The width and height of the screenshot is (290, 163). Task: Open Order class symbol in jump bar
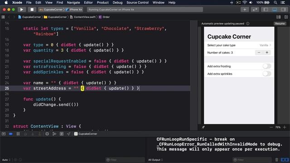[104, 17]
